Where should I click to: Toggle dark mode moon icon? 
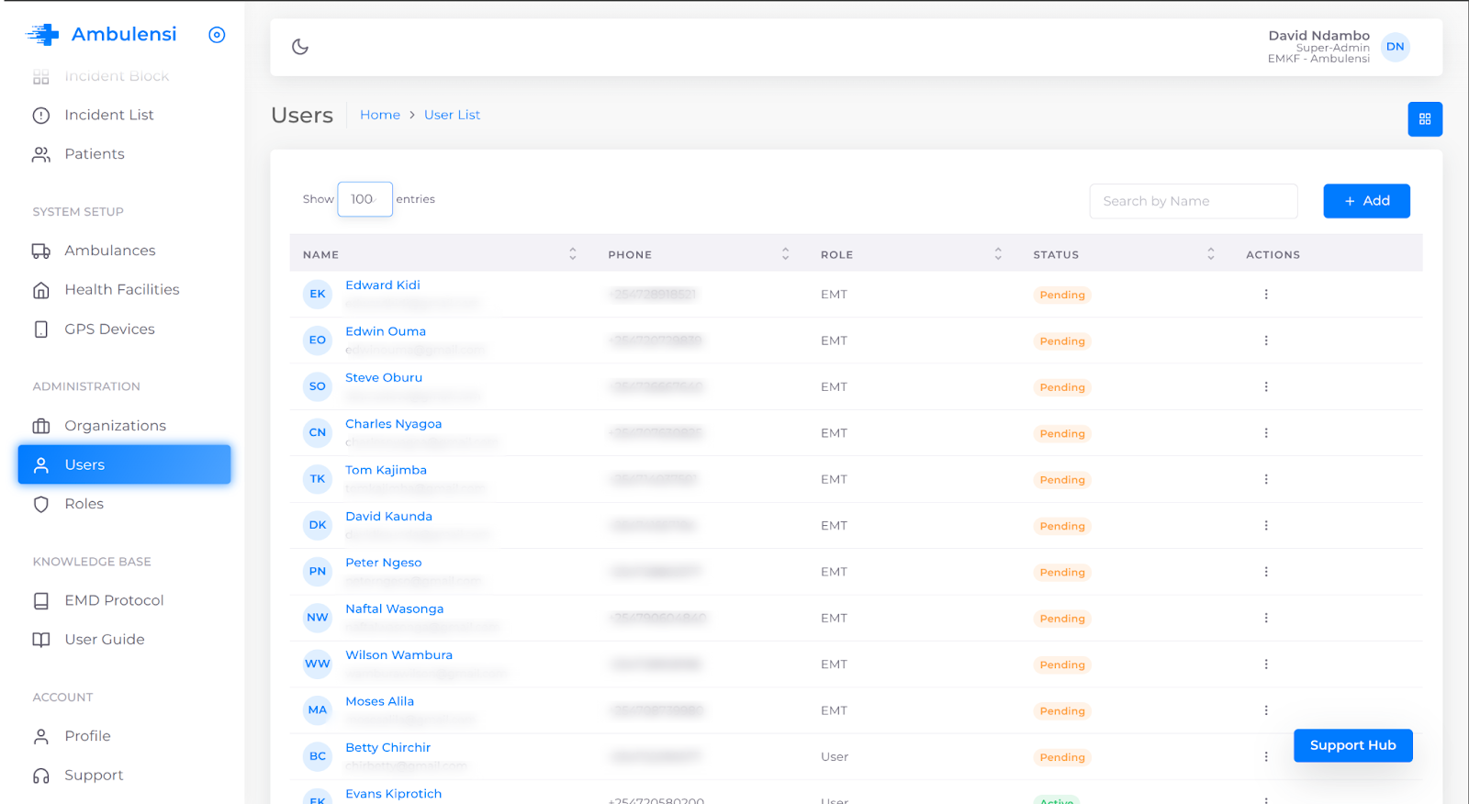(x=300, y=47)
